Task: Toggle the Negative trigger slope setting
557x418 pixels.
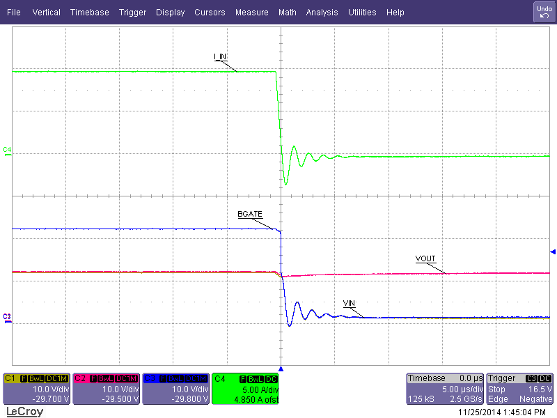Action: 536,399
